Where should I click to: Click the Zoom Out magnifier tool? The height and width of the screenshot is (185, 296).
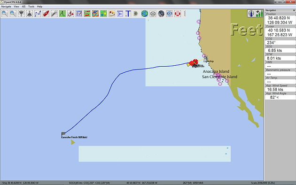[x=13, y=14]
